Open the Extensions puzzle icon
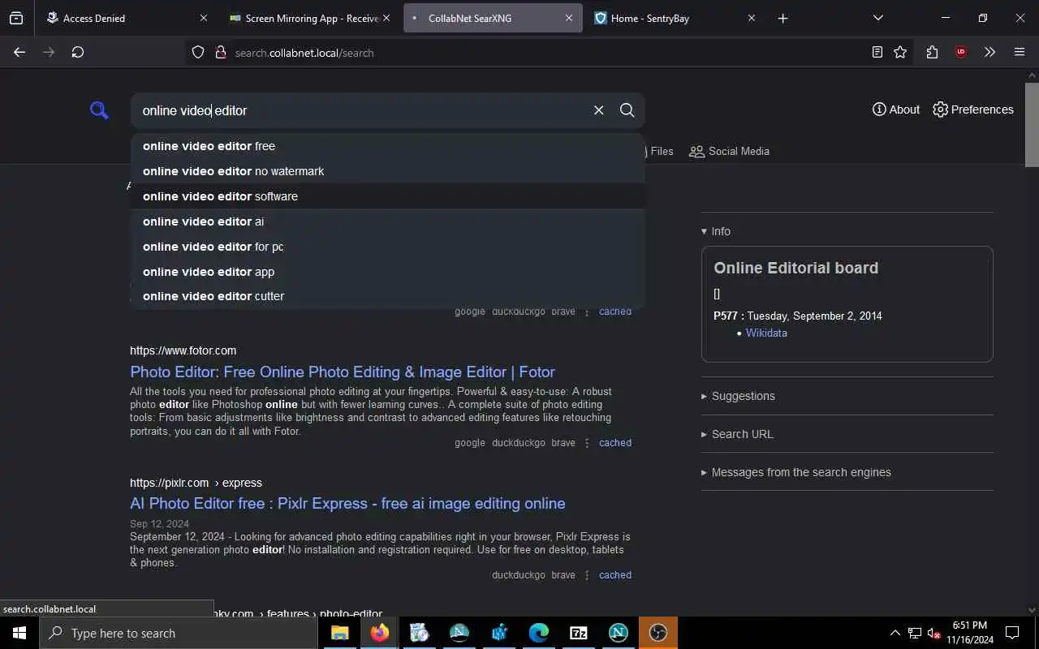This screenshot has width=1039, height=649. [x=932, y=52]
